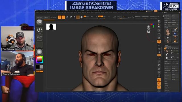Click the Save As button in Tool palette
Image resolution: width=182 pixels, height=102 pixels.
[x=175, y=15]
